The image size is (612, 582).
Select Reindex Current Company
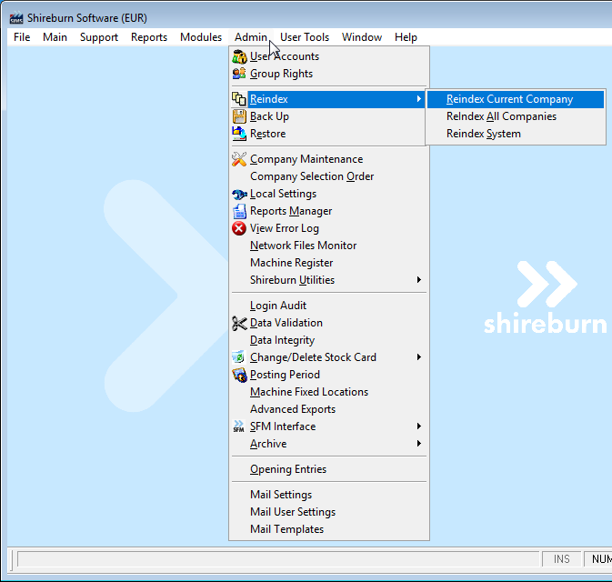point(509,99)
